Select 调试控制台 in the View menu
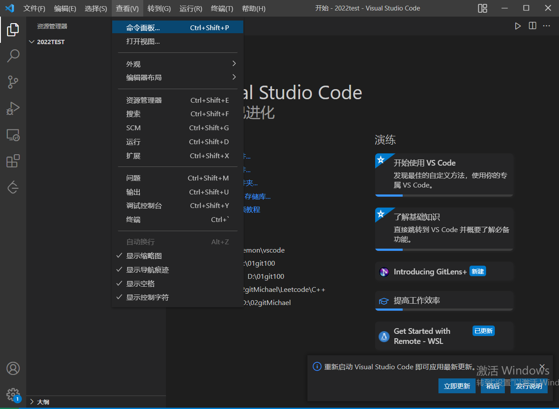 click(x=178, y=206)
